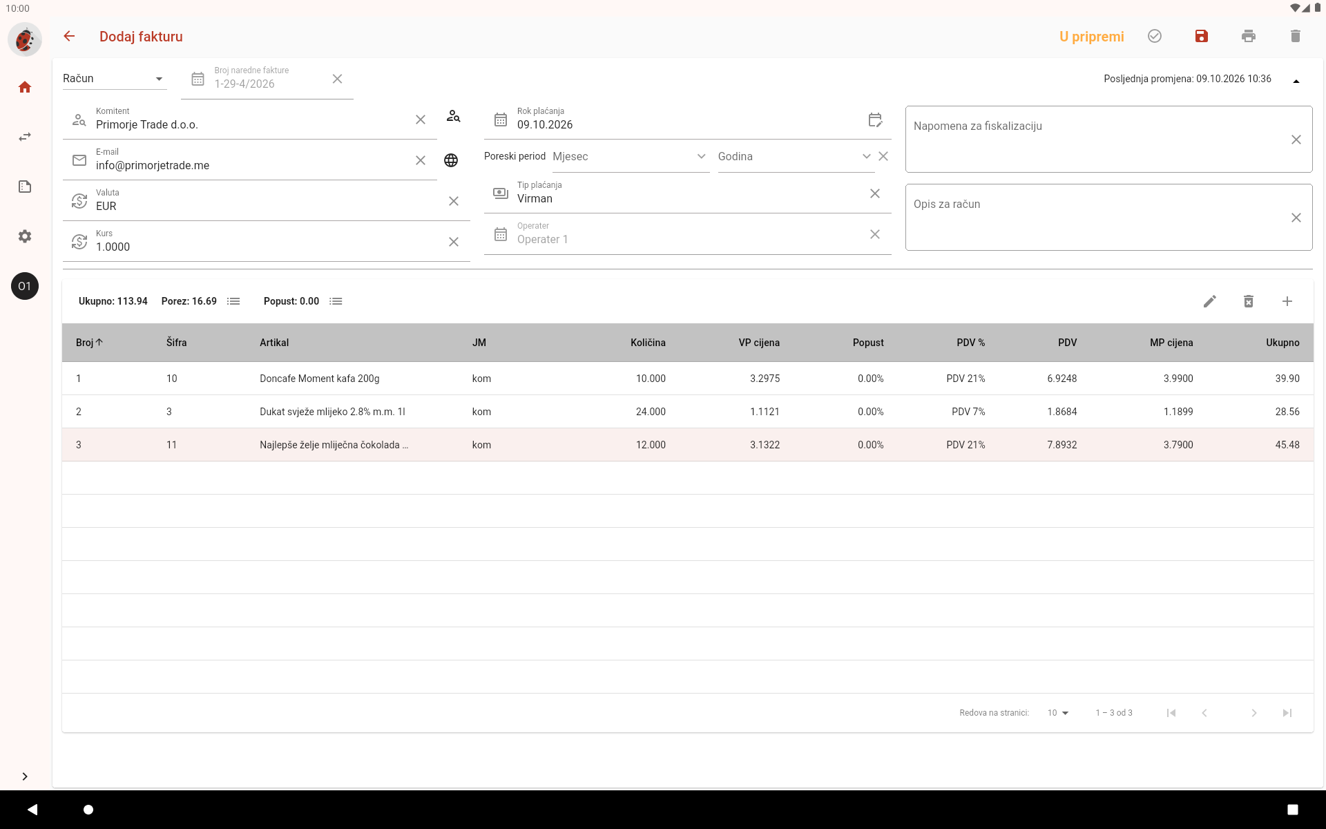Save the invoice with the floppy icon
This screenshot has width=1326, height=829.
1202,36
